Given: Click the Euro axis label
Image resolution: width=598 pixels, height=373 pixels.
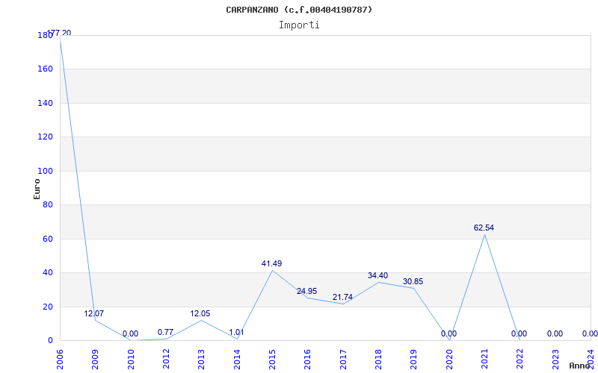Looking at the screenshot, I should (x=37, y=189).
